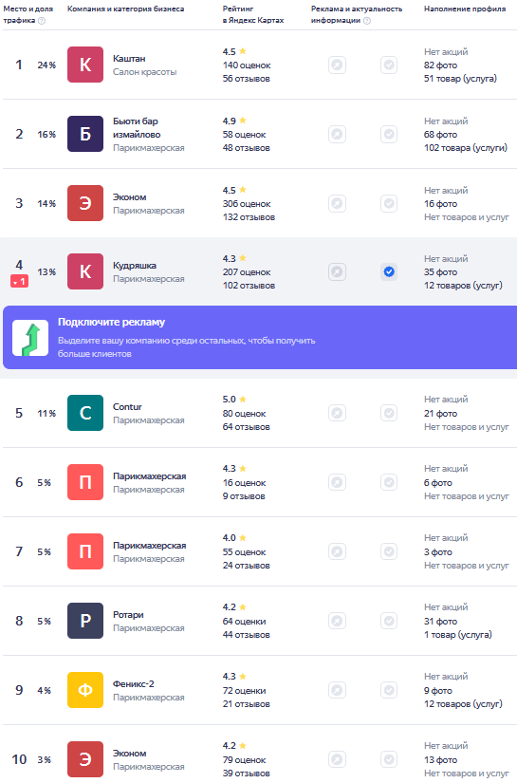The image size is (517, 783).
Task: Click the red position change badge for Кудряшка
Action: click(x=20, y=282)
